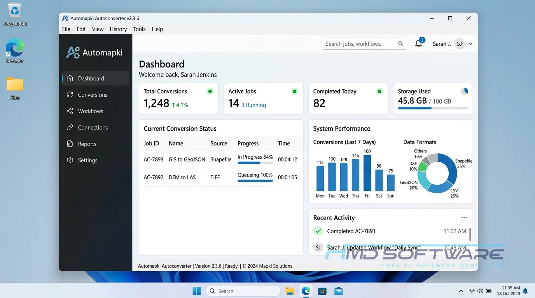Click the SJ avatar in Recent Activity

[x=318, y=247]
